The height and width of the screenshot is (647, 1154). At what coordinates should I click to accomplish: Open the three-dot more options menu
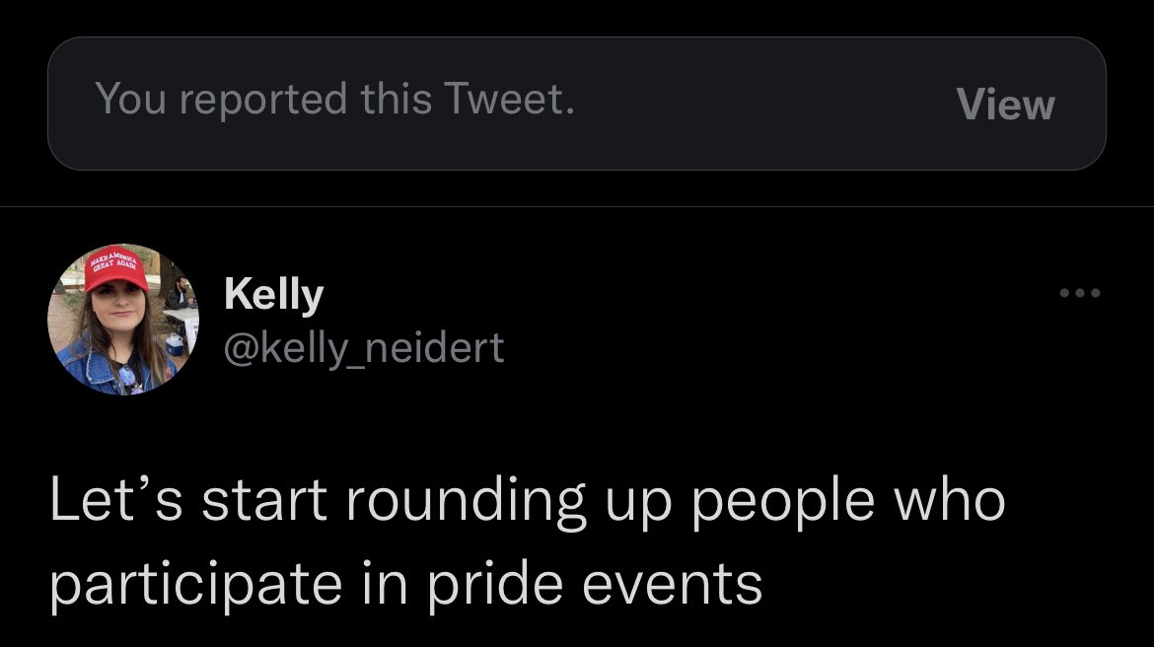coord(1079,293)
